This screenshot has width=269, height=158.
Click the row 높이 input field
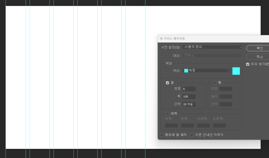[x=226, y=97]
